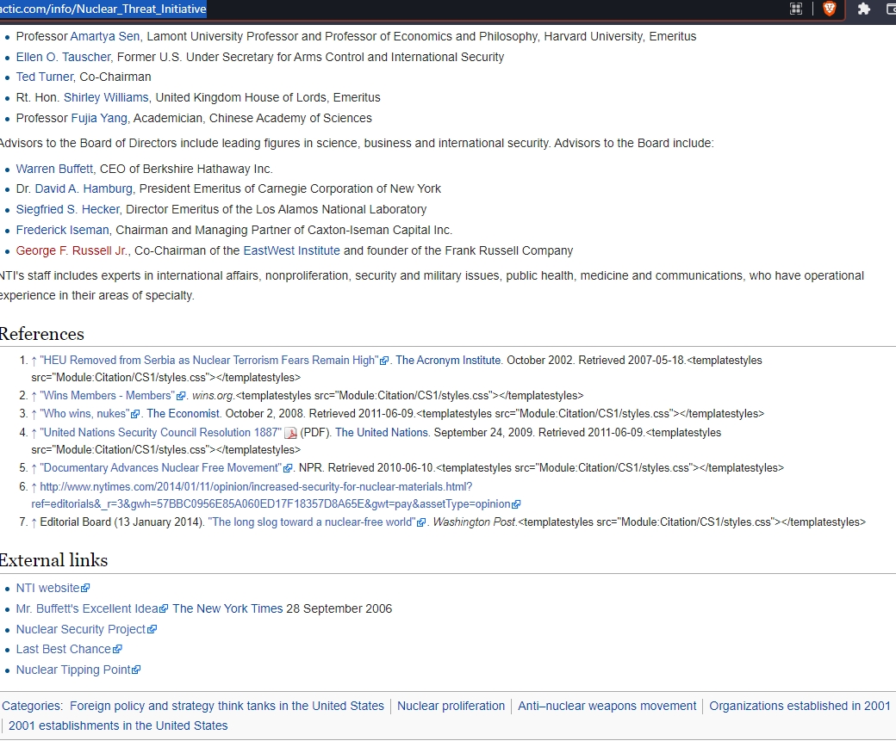Open the Ellen O. Tauscher link
This screenshot has width=896, height=747.
coord(64,57)
